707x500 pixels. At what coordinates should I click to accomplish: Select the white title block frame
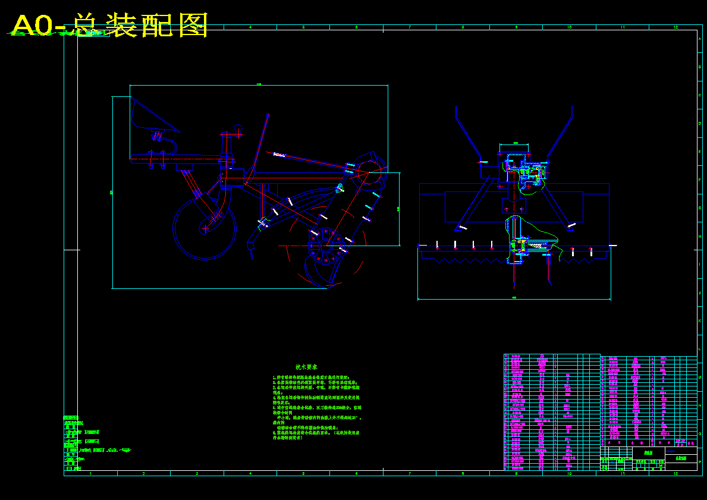click(x=649, y=458)
